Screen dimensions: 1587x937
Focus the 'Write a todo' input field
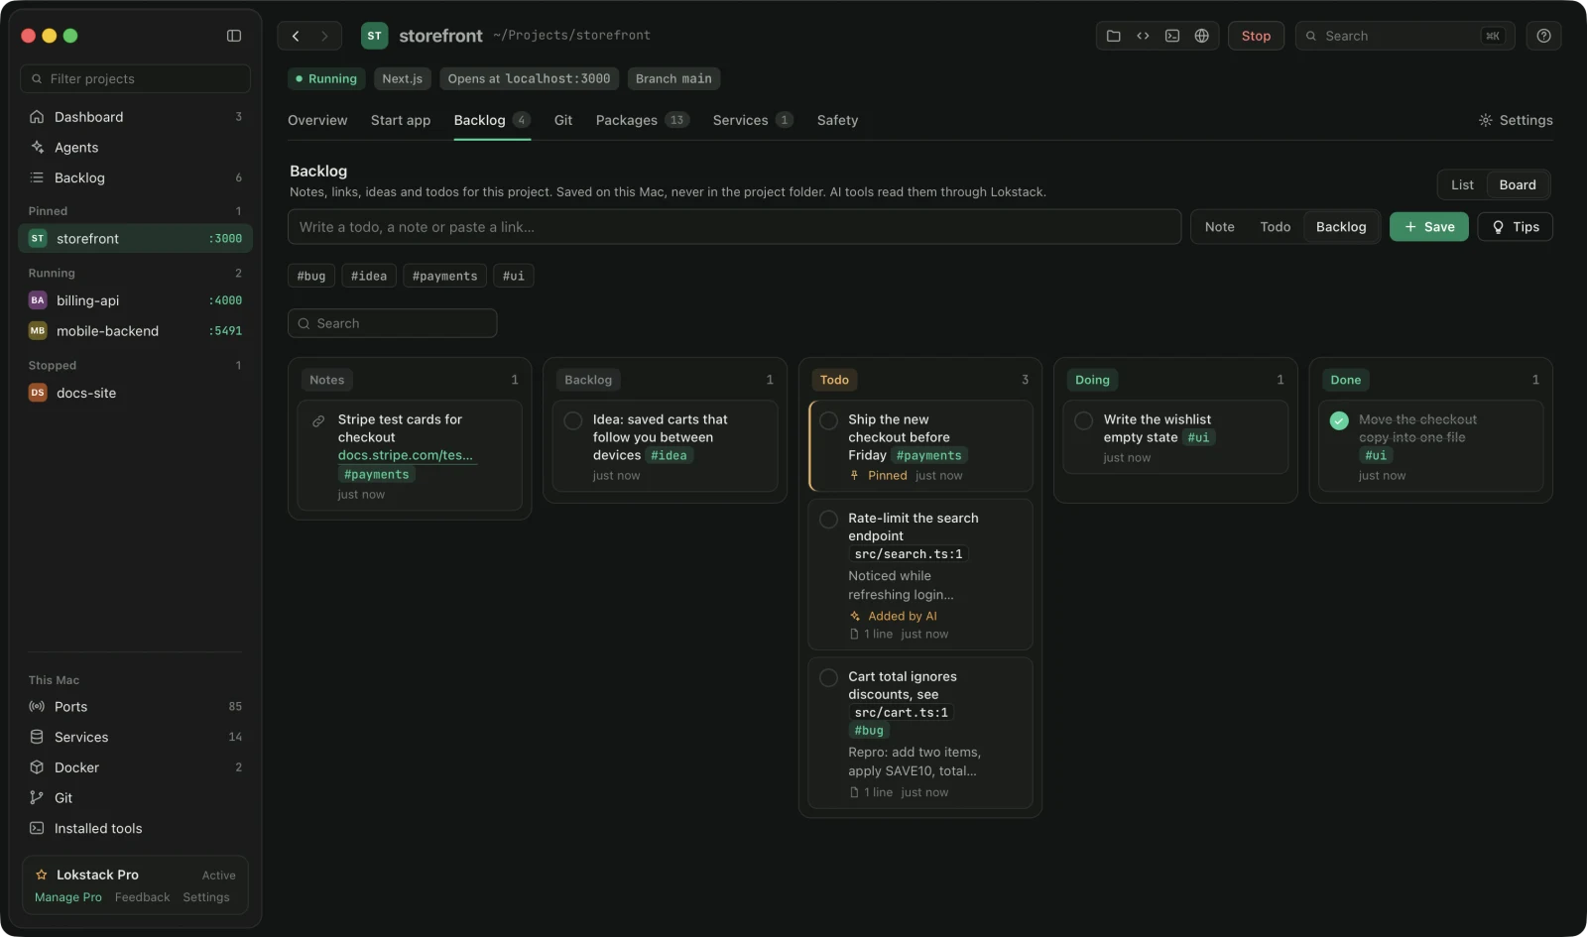coord(734,227)
